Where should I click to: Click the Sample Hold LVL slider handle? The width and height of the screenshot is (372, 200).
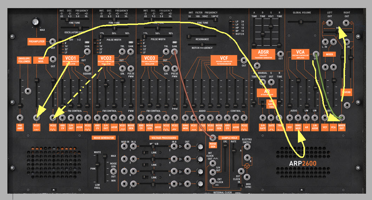(x=225, y=146)
